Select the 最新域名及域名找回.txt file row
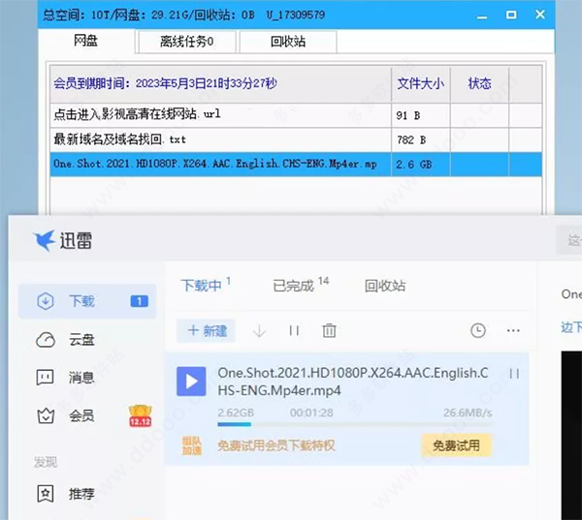 click(x=296, y=139)
